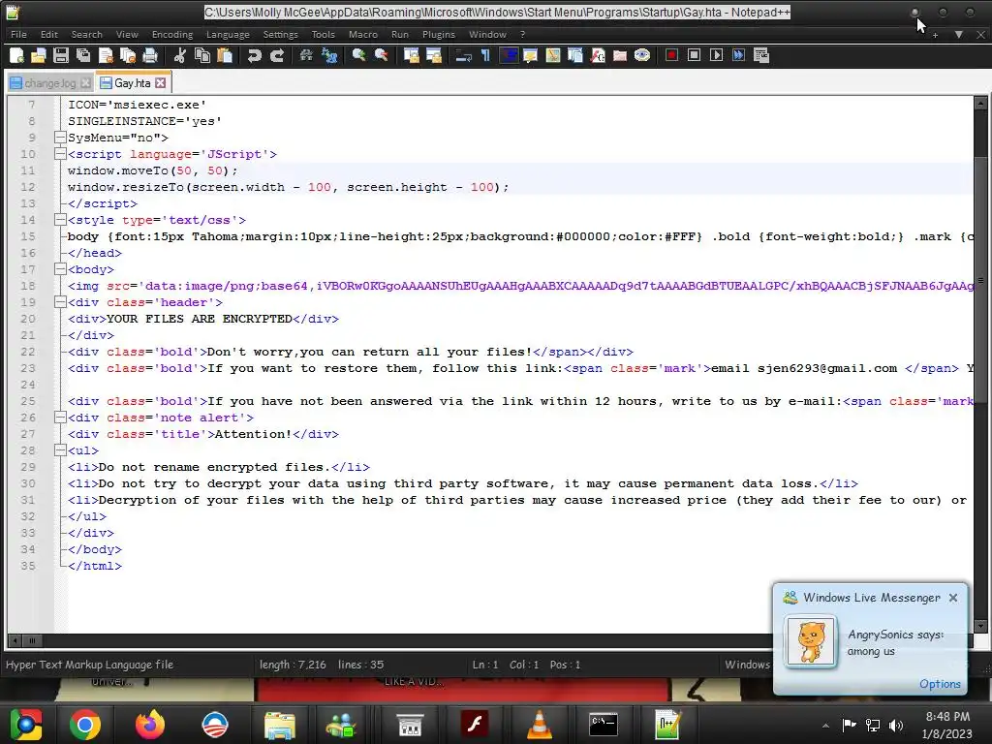Open the Encoding menu
The width and height of the screenshot is (992, 744).
click(172, 34)
